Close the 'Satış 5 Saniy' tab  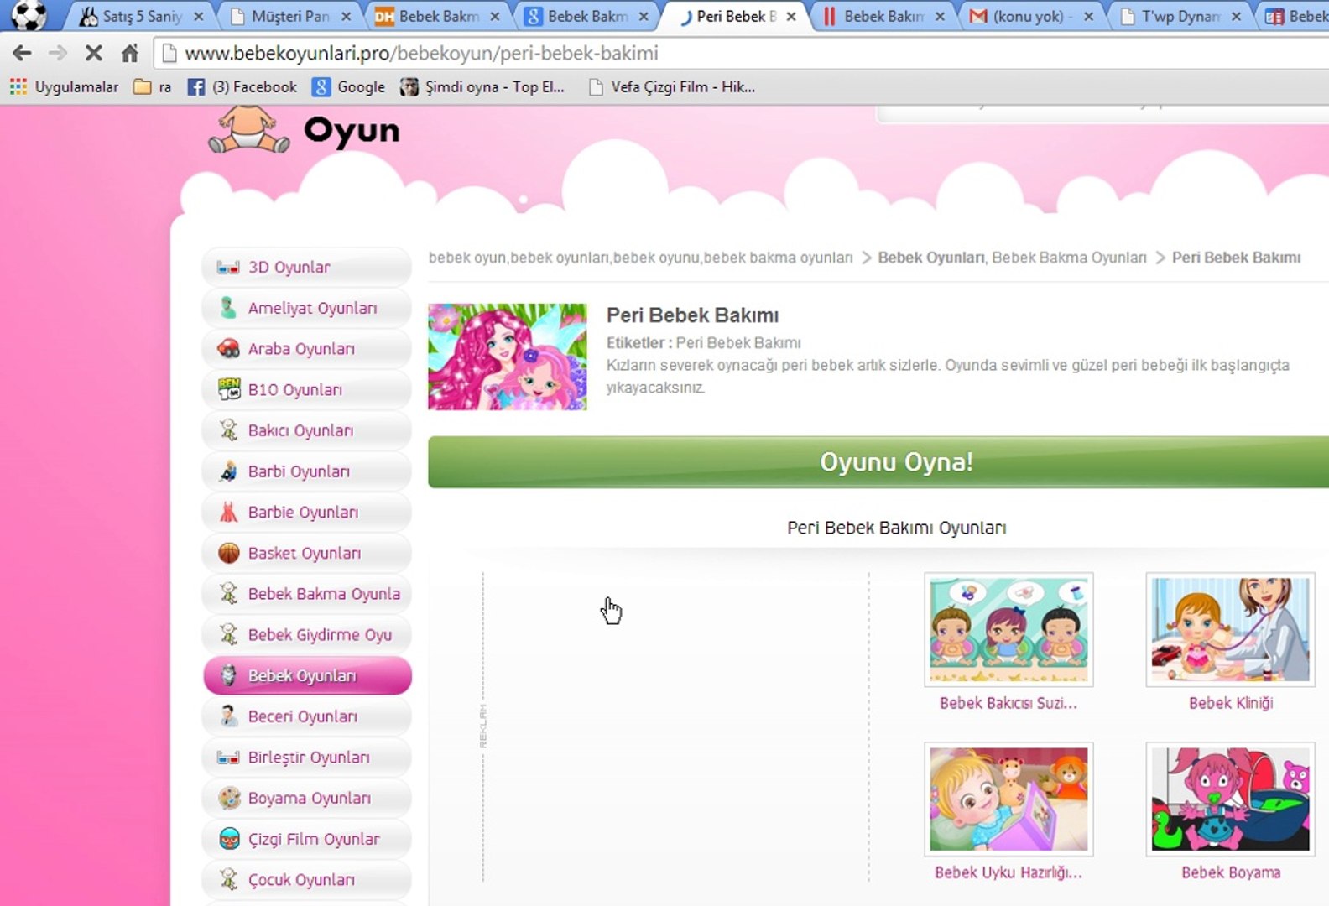point(199,16)
